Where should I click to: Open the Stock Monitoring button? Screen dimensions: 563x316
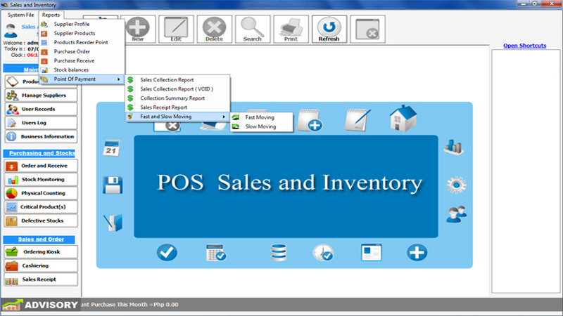pyautogui.click(x=41, y=179)
